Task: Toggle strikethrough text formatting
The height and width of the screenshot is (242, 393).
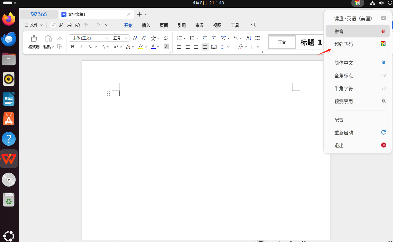Action: pyautogui.click(x=103, y=47)
